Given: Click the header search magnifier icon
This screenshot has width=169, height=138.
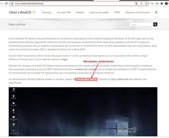Looking at the screenshot, I should pyautogui.click(x=156, y=12).
